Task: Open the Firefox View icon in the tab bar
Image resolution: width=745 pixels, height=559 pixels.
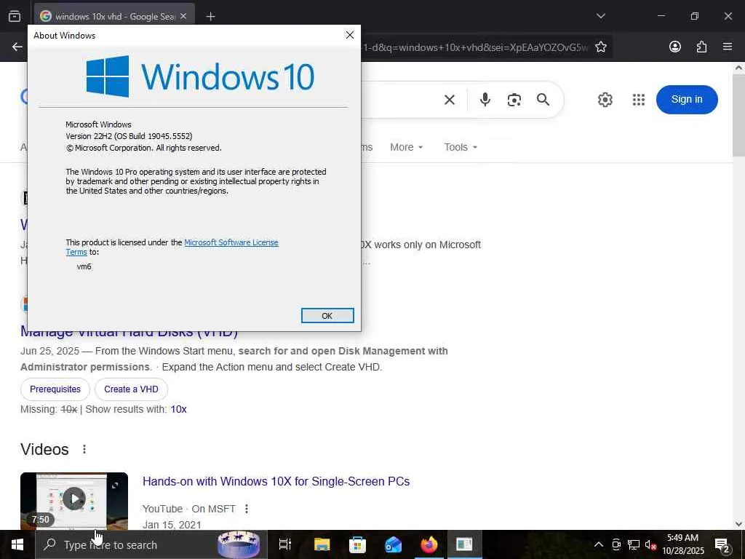Action: pyautogui.click(x=15, y=16)
